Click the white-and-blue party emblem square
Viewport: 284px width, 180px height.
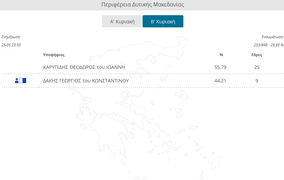point(23,80)
